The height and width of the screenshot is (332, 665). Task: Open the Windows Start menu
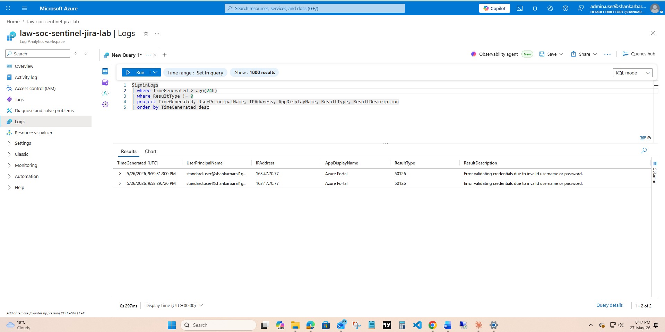(172, 325)
